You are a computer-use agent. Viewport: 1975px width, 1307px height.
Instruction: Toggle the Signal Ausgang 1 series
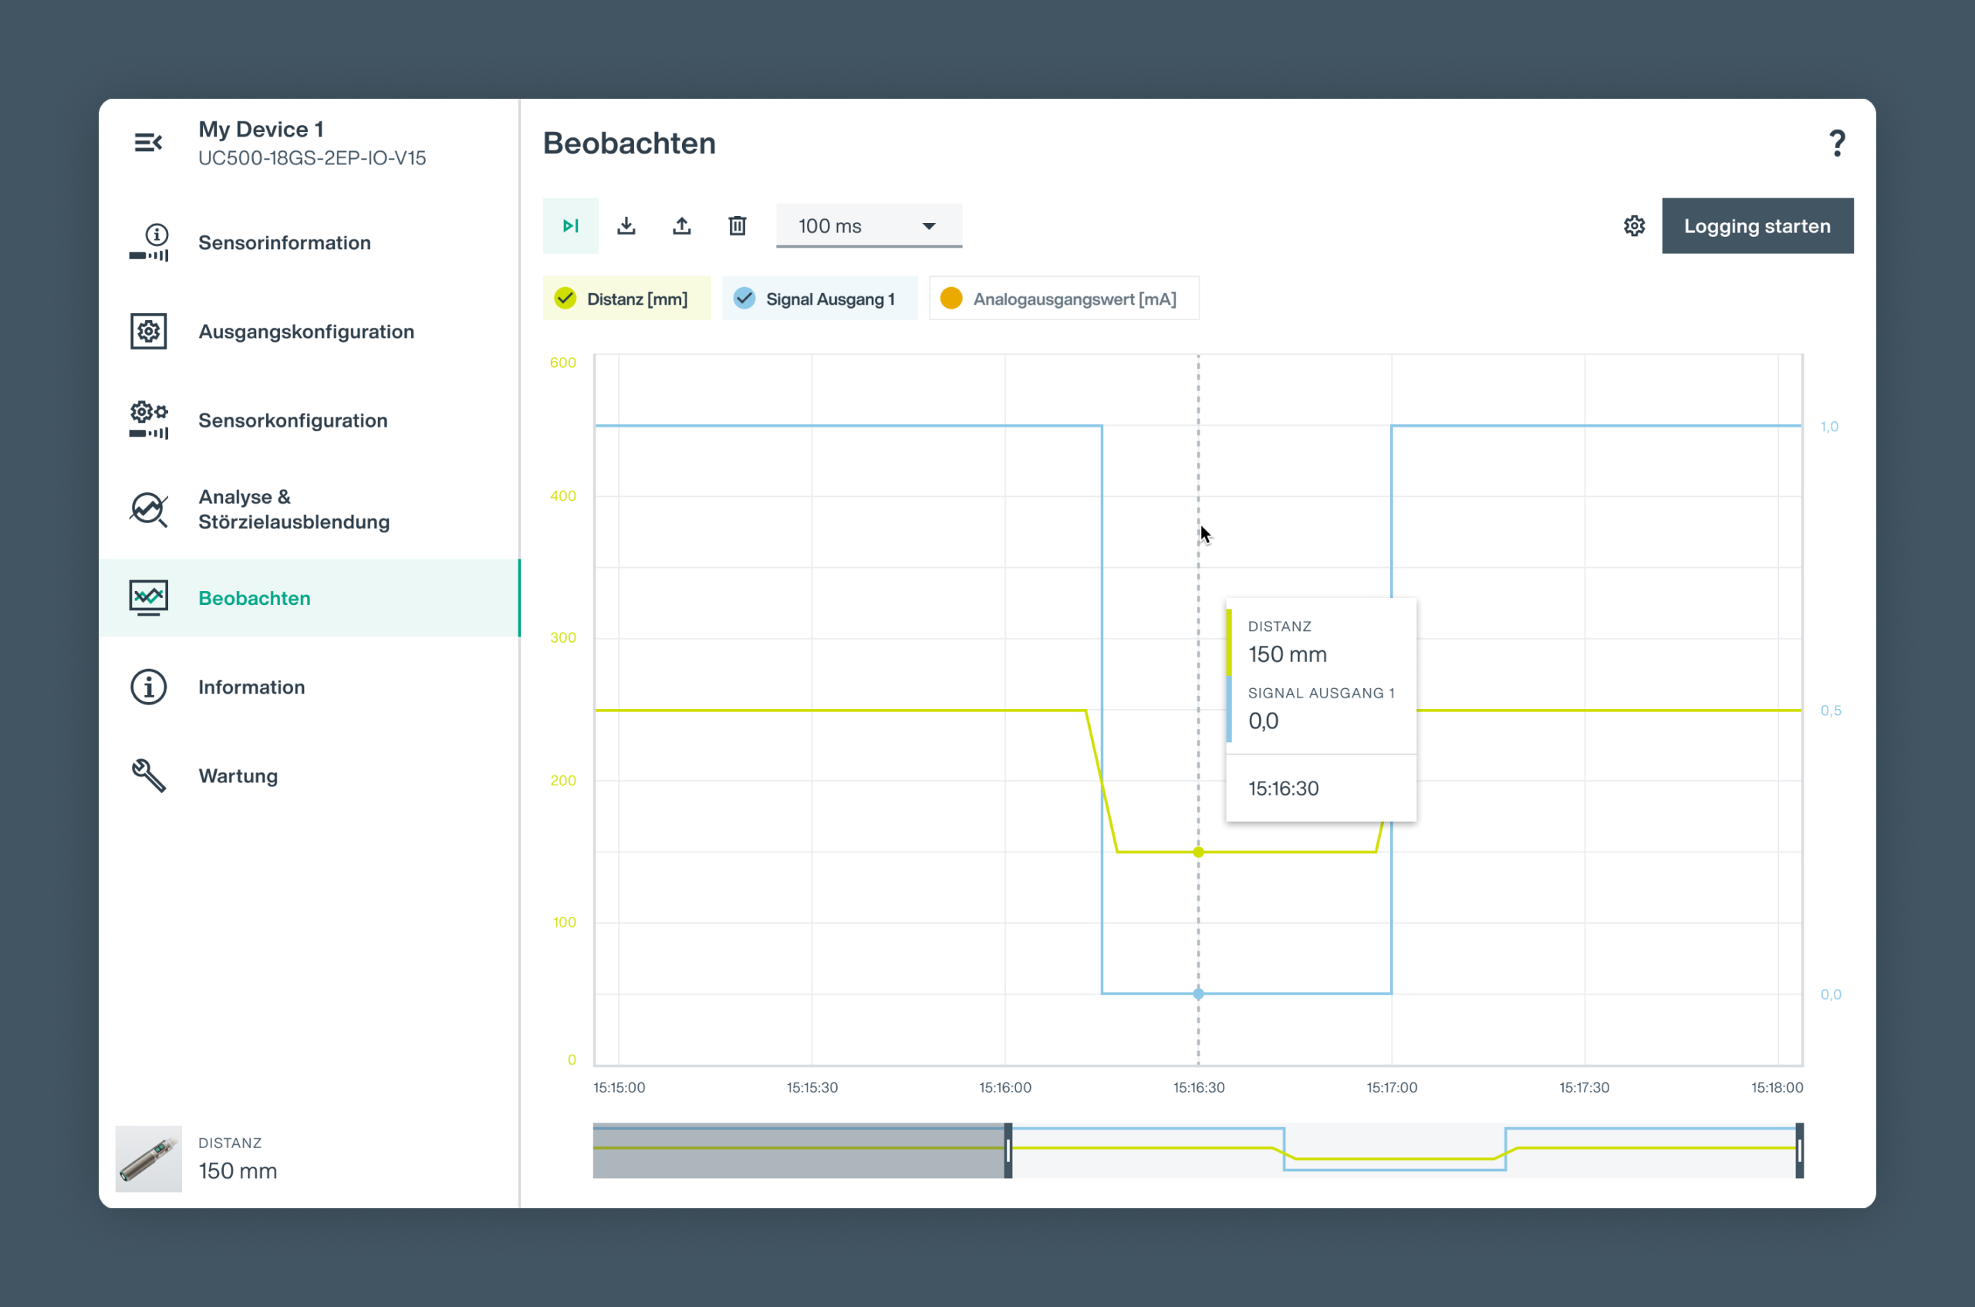click(744, 299)
